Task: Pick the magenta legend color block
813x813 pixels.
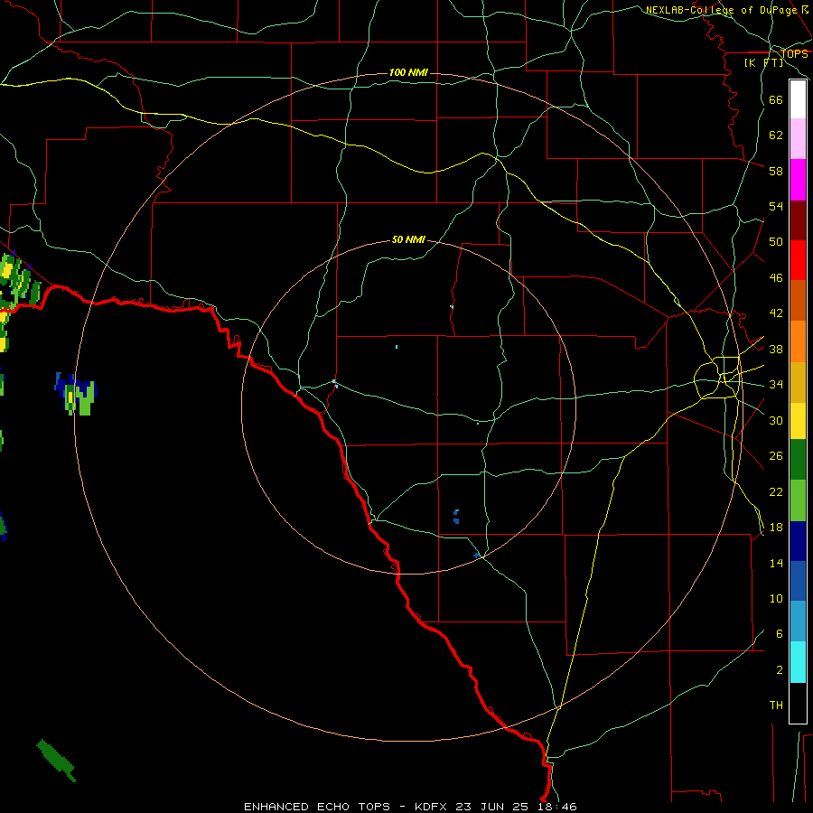Action: (x=798, y=180)
